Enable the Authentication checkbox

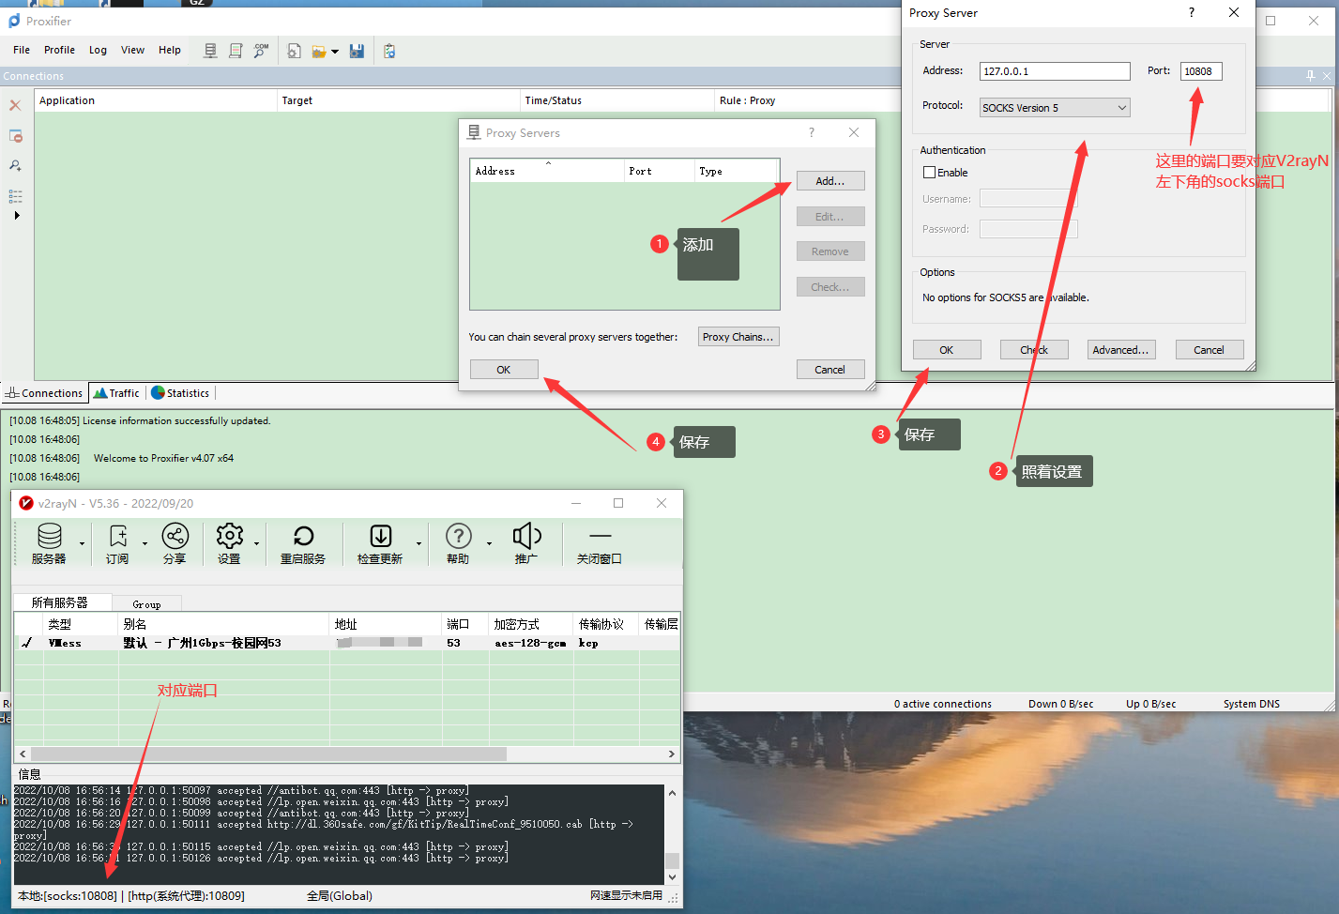(930, 173)
